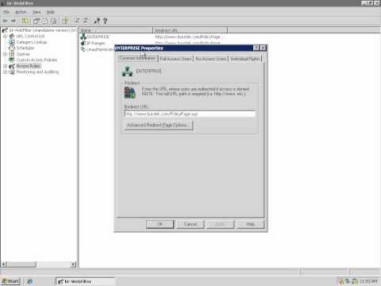Switch to the Common Information tab
This screenshot has height=286, width=381.
tap(137, 58)
